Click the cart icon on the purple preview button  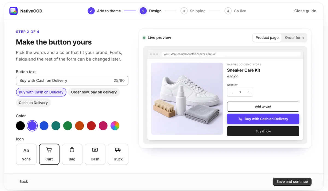pos(241,119)
